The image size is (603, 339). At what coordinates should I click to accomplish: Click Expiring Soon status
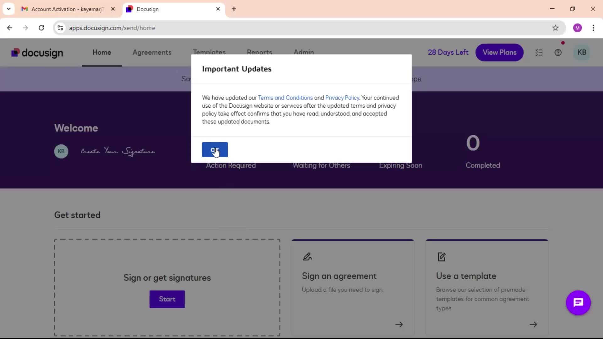[x=400, y=165]
